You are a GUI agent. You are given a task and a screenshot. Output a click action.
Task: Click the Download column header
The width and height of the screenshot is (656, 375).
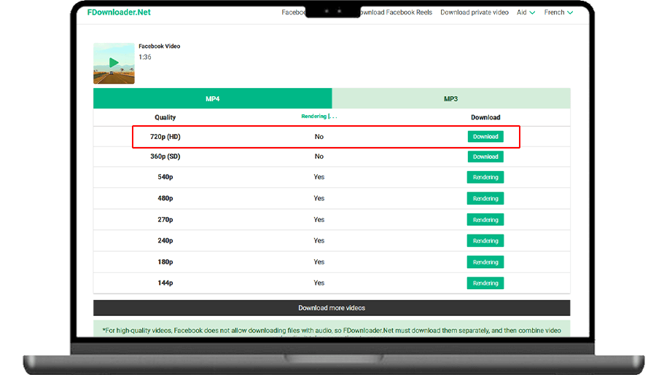485,117
